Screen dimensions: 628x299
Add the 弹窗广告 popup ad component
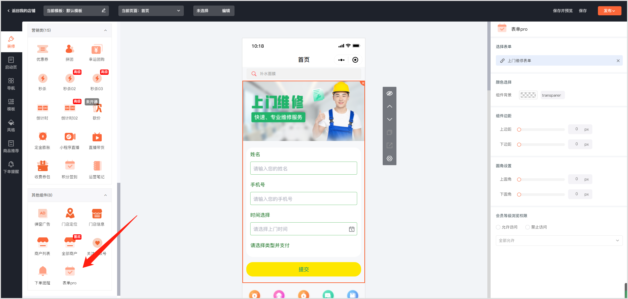[43, 214]
